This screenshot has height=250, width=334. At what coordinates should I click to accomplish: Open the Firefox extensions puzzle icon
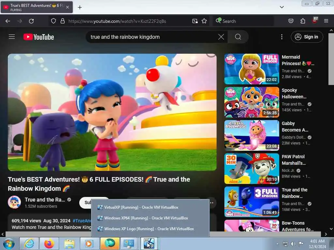coord(303,21)
